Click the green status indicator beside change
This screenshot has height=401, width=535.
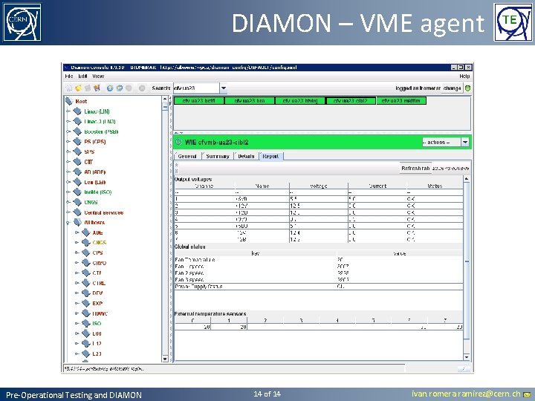468,88
